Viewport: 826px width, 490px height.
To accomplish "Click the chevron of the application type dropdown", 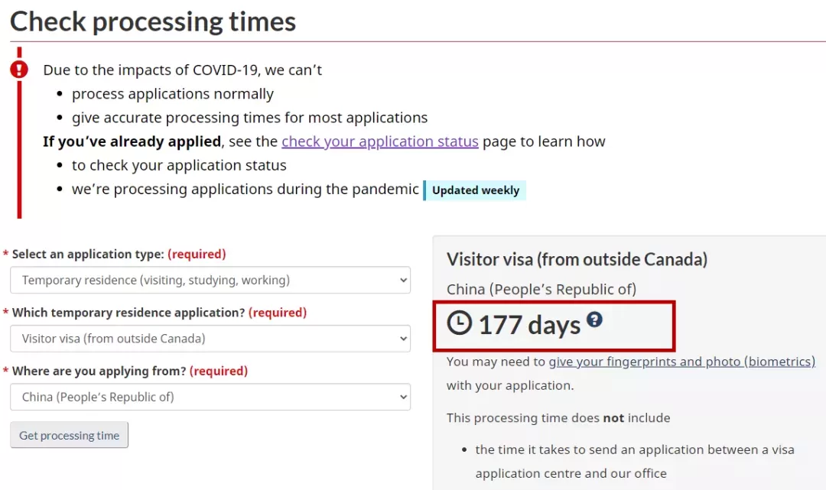I will (x=403, y=280).
